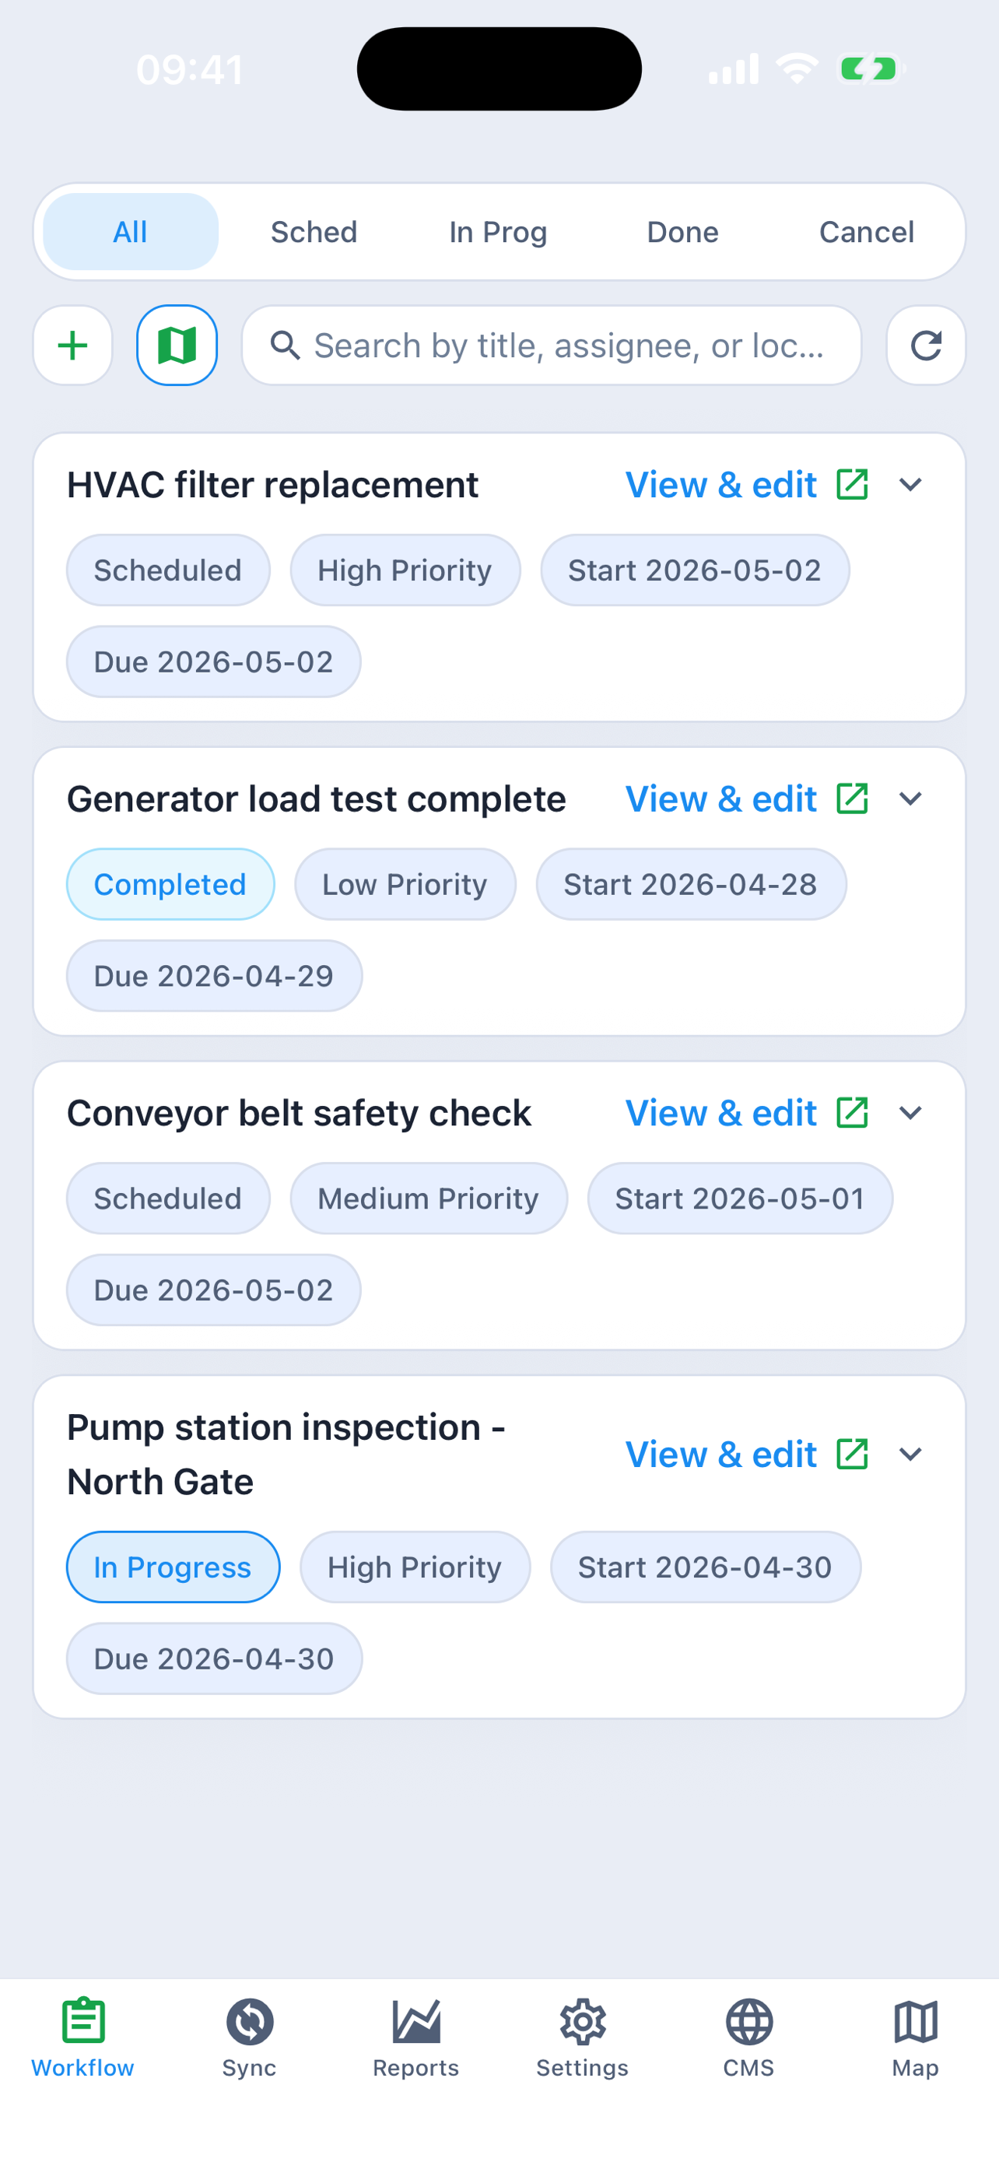This screenshot has width=999, height=2162.
Task: Click the search by title input field
Action: click(552, 345)
